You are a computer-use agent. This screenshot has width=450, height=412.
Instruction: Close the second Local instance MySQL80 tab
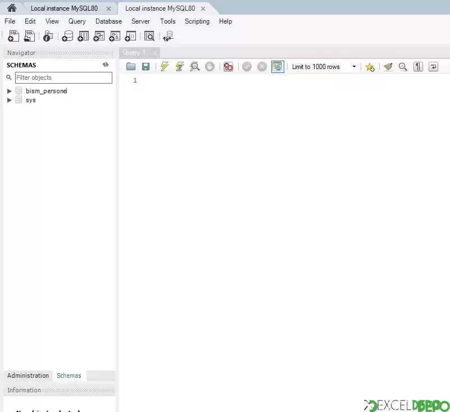(203, 8)
